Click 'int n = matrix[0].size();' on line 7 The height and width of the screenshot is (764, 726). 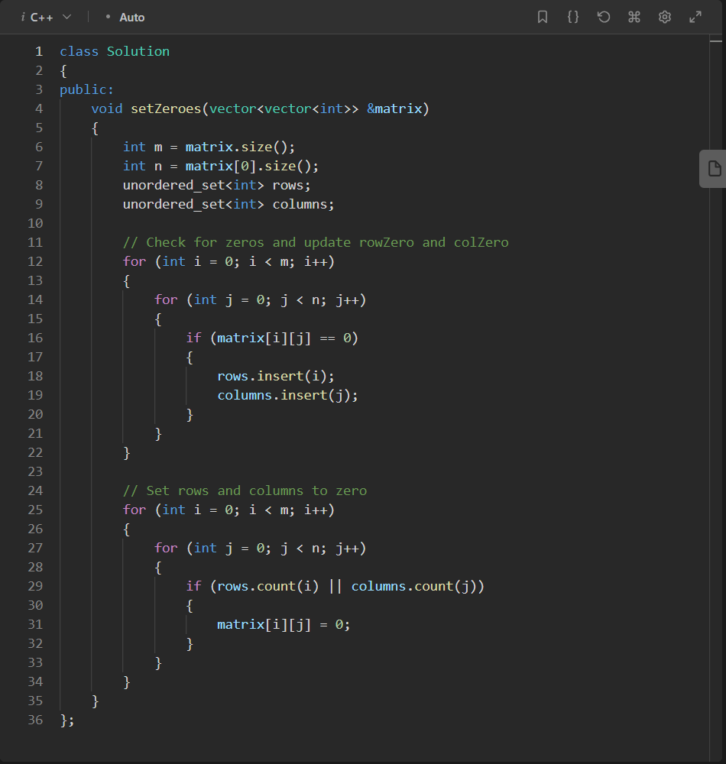(x=220, y=166)
